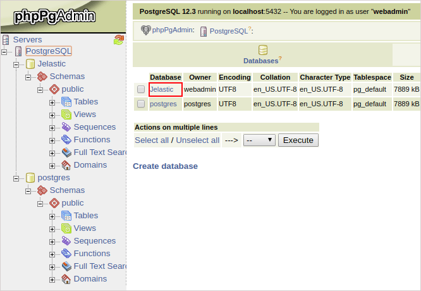Screen dimensions: 421x291
Task: Click the postgres database cylinder icon in tree
Action: click(x=30, y=178)
